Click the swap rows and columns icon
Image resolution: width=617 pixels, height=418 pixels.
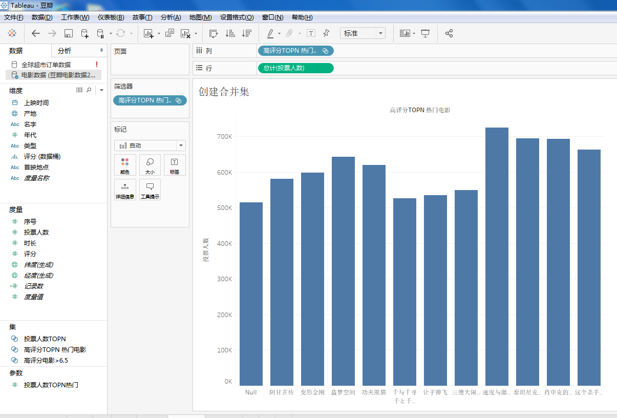point(214,33)
